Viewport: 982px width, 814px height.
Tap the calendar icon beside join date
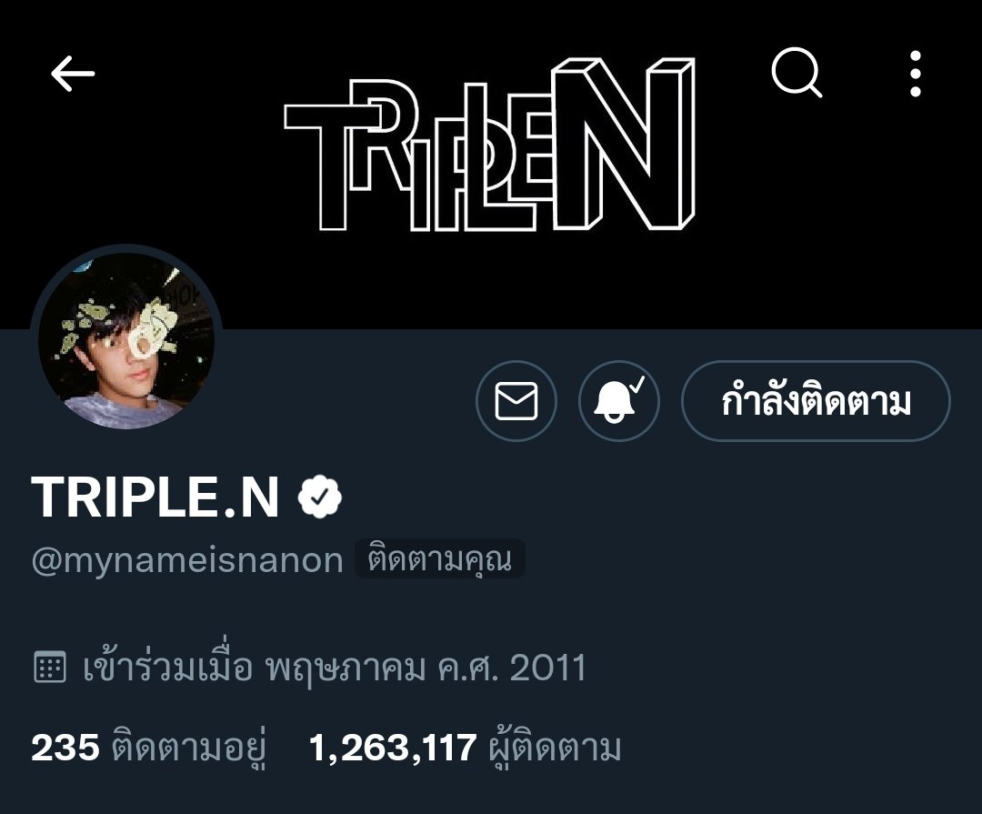(49, 667)
